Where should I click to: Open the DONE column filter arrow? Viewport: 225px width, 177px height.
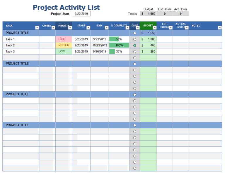point(138,28)
